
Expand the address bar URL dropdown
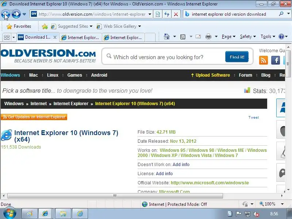click(x=150, y=14)
